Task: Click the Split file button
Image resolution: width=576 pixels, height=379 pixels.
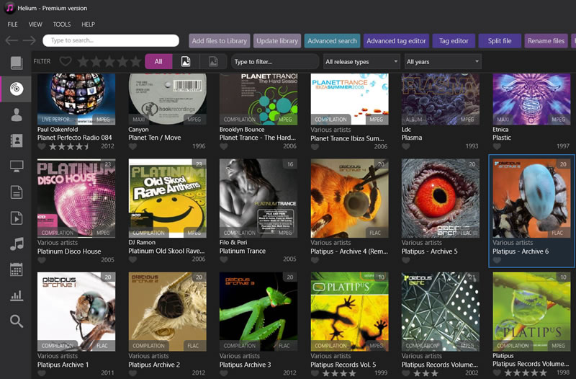Action: click(x=500, y=41)
